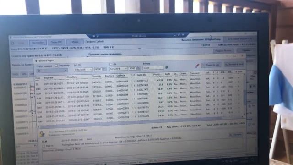Click the lock icon in the lower report panel

(x=42, y=134)
